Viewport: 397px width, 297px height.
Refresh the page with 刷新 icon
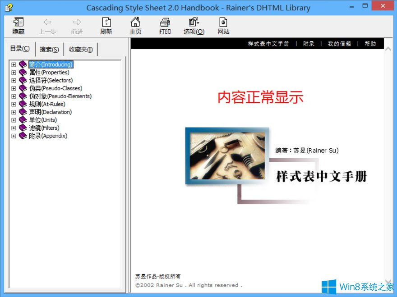point(106,22)
